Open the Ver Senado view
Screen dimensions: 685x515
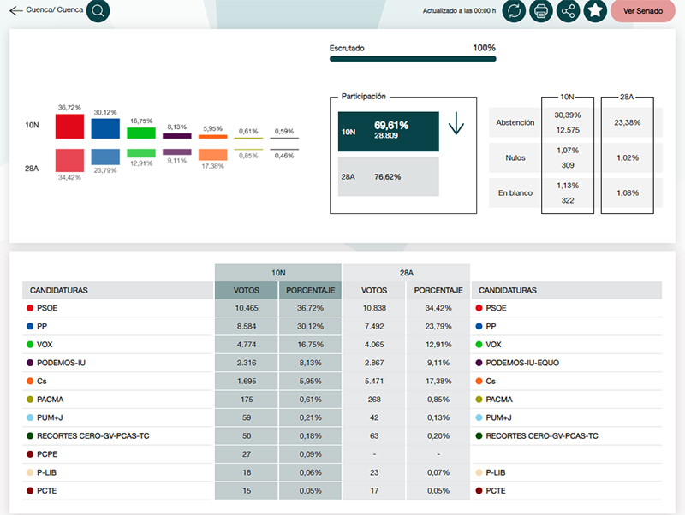click(x=642, y=11)
